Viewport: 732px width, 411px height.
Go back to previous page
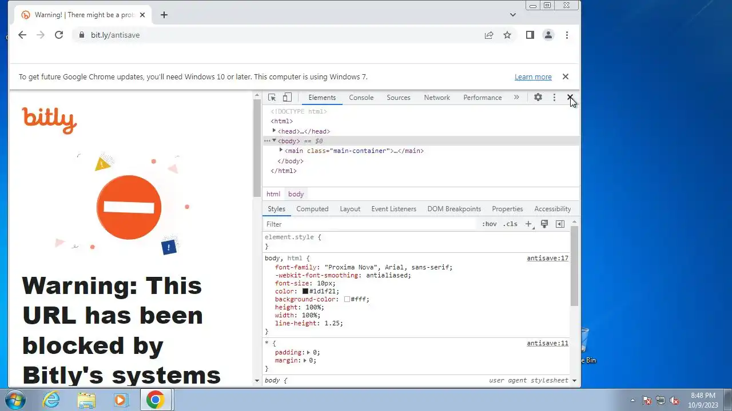tap(22, 35)
